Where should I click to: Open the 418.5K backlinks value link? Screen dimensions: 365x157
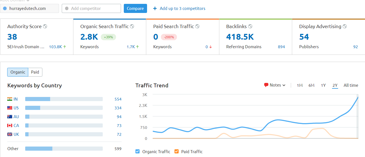240,37
